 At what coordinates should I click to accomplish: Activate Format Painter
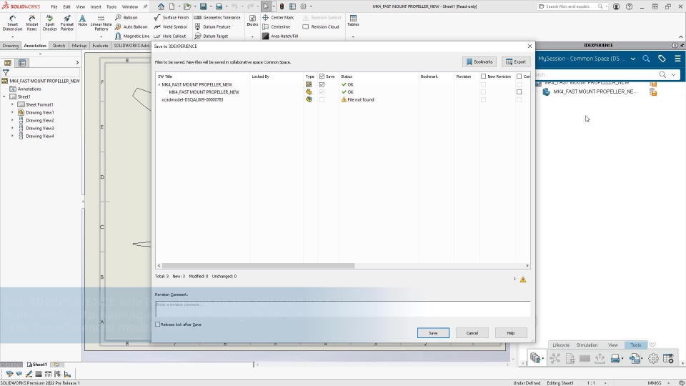pos(67,23)
